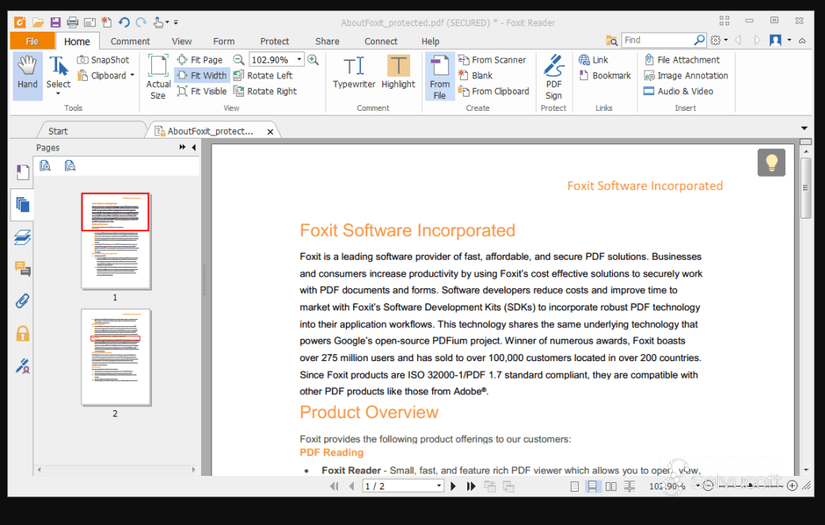The height and width of the screenshot is (525, 825).
Task: Open the 102.90% zoom level dropdown
Action: 299,59
